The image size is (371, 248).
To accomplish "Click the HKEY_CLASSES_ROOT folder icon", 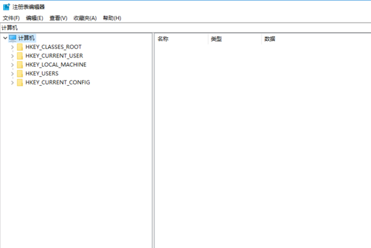I will click(20, 47).
